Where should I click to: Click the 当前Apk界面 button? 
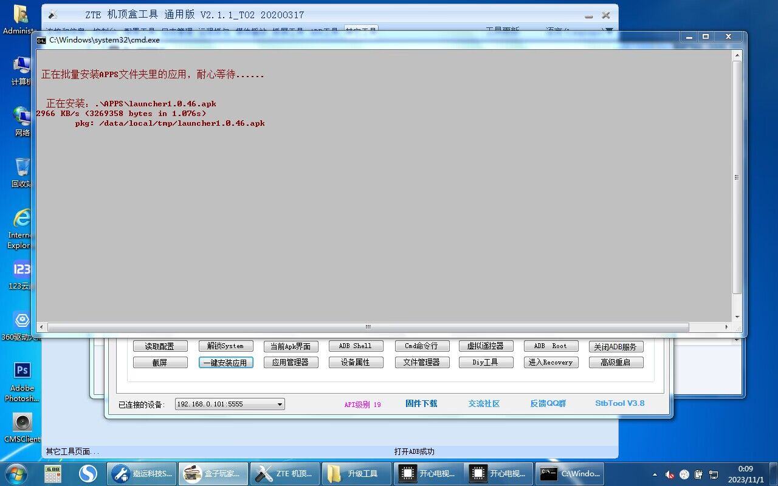[x=291, y=346]
